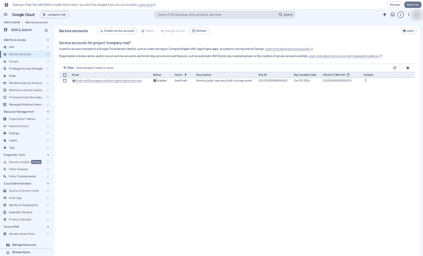This screenshot has height=256, width=423.
Task: Open more options next to Labels
Action: [48, 140]
